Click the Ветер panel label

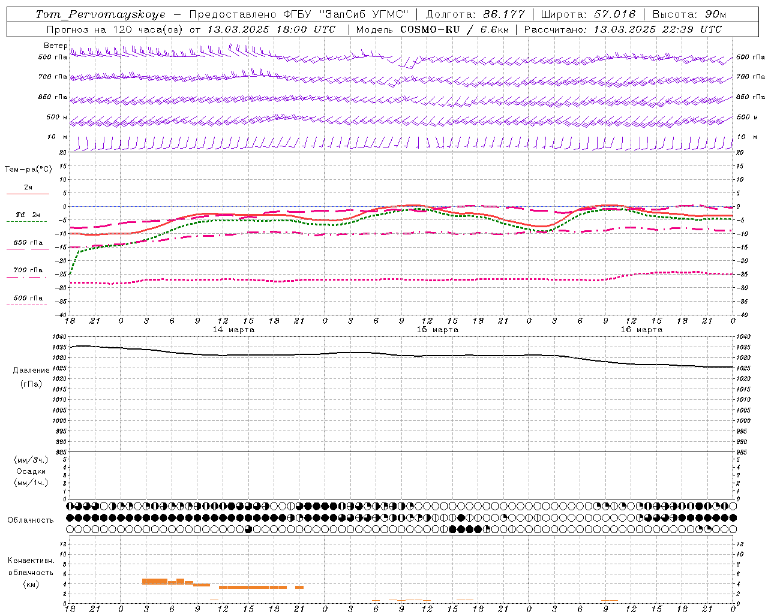click(x=55, y=46)
